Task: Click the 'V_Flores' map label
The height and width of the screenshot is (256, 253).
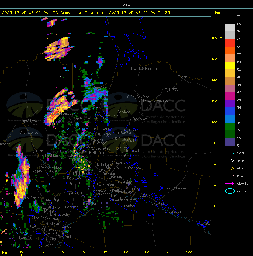Action: click(x=46, y=245)
